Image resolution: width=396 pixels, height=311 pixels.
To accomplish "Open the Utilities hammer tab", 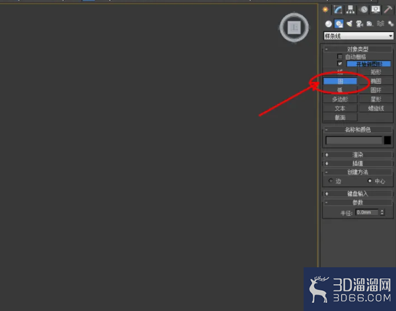I will 387,10.
